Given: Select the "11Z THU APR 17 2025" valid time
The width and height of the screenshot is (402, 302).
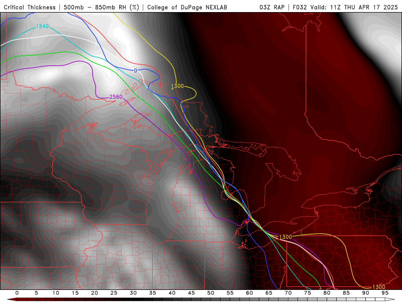Looking at the screenshot, I should [x=364, y=7].
